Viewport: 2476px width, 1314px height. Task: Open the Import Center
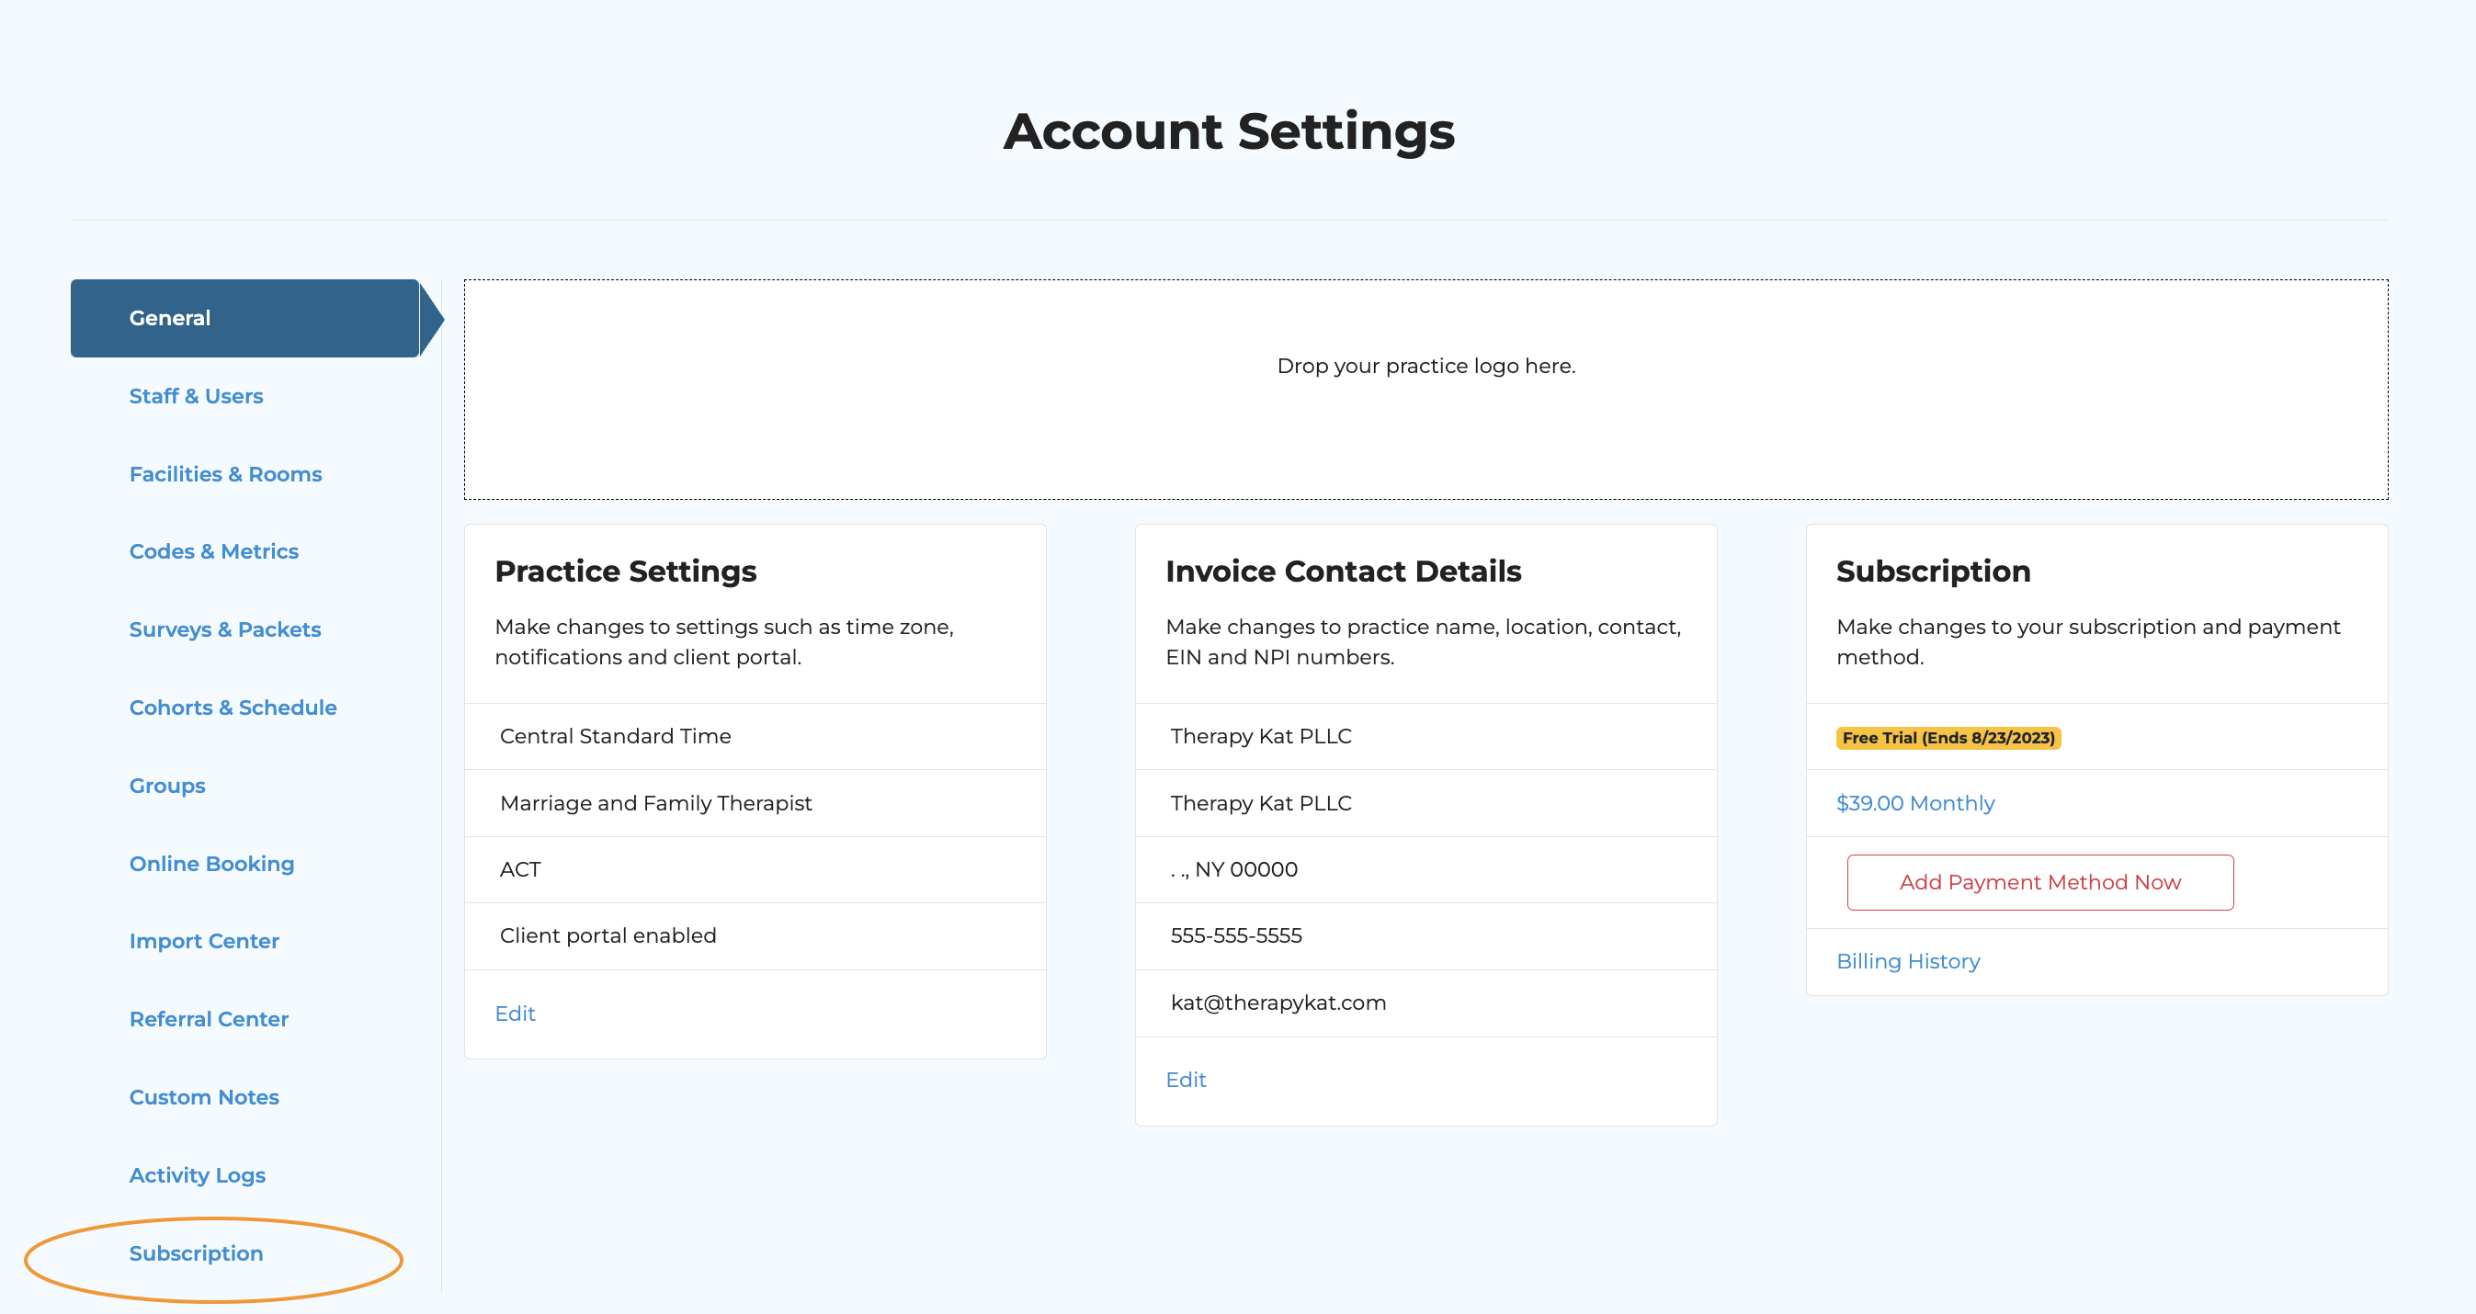coord(204,941)
